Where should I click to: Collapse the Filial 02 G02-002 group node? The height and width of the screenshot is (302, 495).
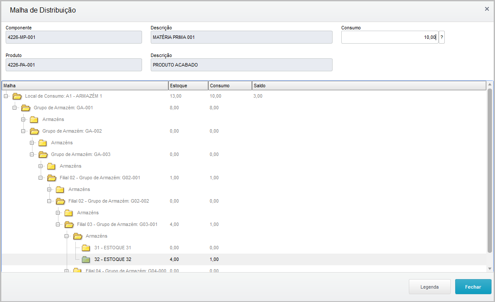point(49,201)
